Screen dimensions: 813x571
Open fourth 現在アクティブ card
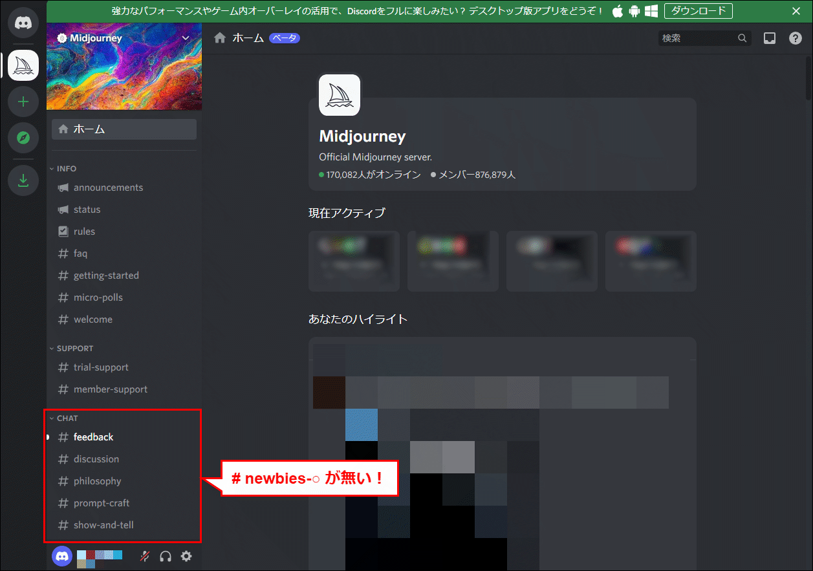click(651, 261)
